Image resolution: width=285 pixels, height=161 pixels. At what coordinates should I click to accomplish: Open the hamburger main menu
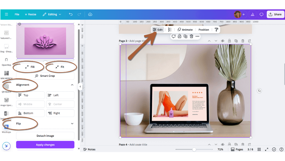click(6, 14)
